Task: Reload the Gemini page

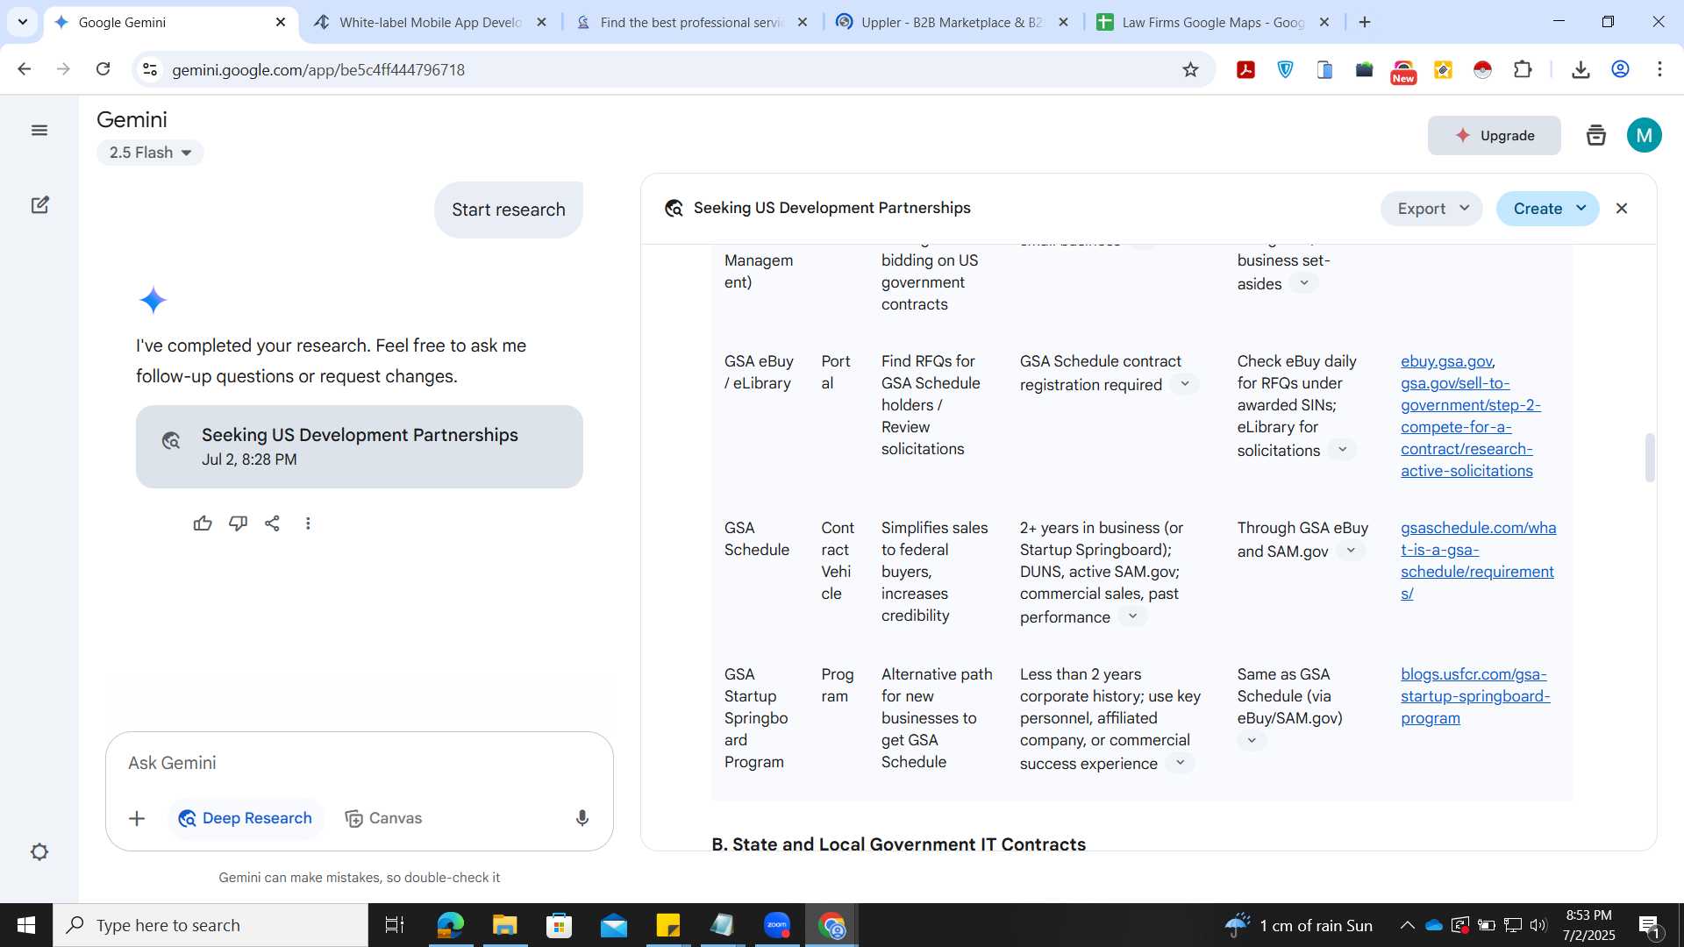Action: tap(103, 69)
